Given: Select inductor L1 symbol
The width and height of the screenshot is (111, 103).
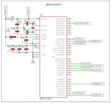Looking at the screenshot, I should point(13,37).
